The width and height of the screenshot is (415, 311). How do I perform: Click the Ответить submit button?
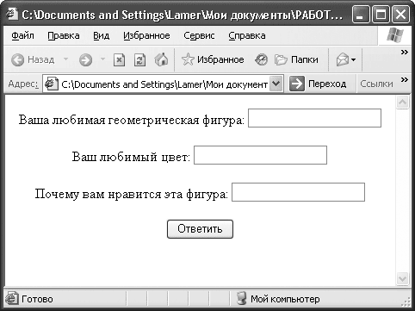pyautogui.click(x=200, y=229)
